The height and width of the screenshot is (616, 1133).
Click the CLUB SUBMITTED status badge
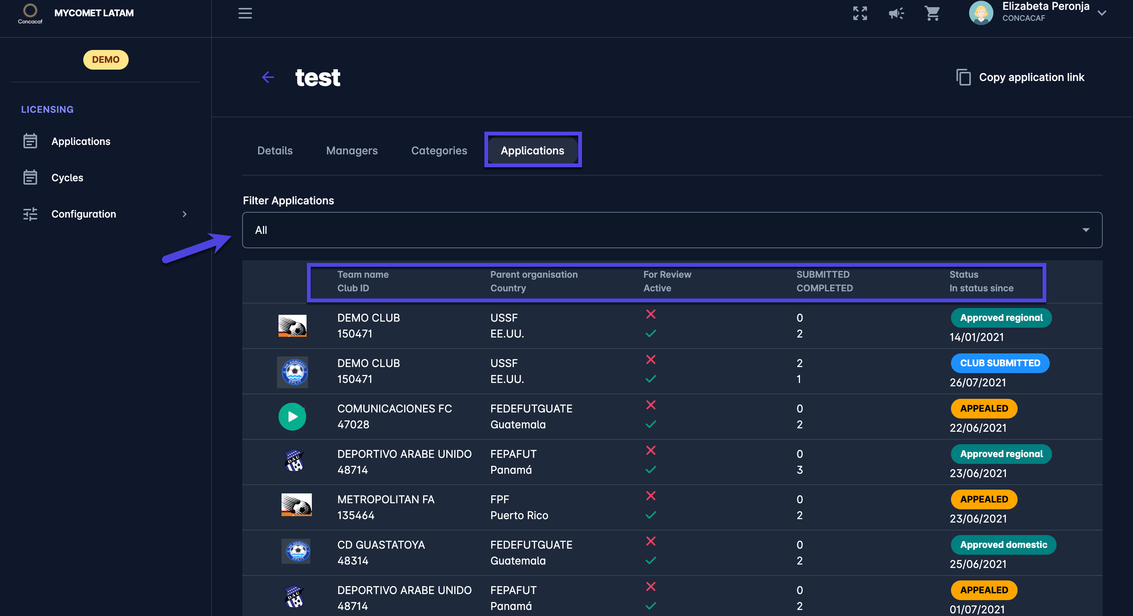point(999,363)
